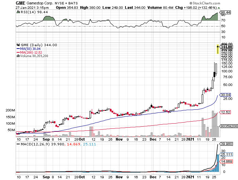This screenshot has height=180, width=238.
Task: Click the candlestick icon beside GME (Daily)
Action: (18, 45)
